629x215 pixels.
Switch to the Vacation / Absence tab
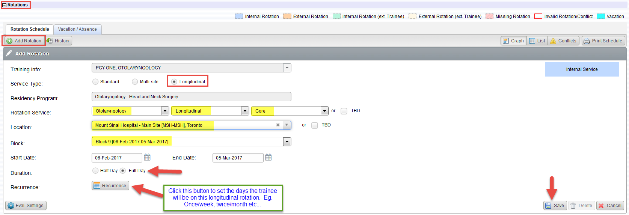[x=77, y=29]
